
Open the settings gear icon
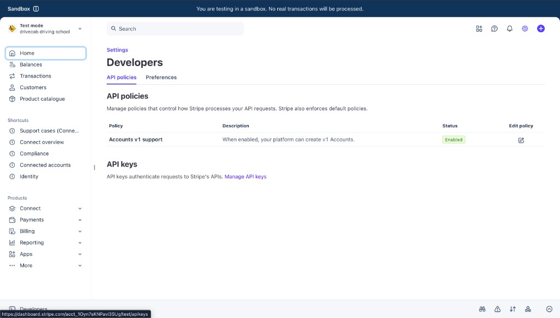point(524,28)
